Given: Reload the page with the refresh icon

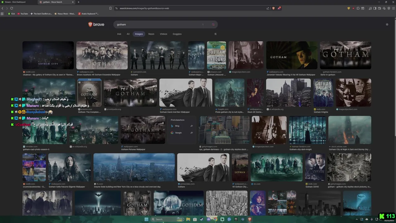Looking at the screenshot, I should 12,8.
